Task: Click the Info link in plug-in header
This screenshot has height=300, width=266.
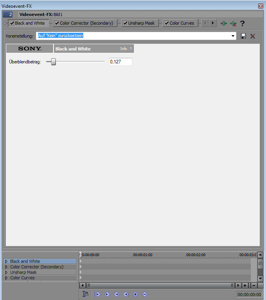Action: click(123, 49)
